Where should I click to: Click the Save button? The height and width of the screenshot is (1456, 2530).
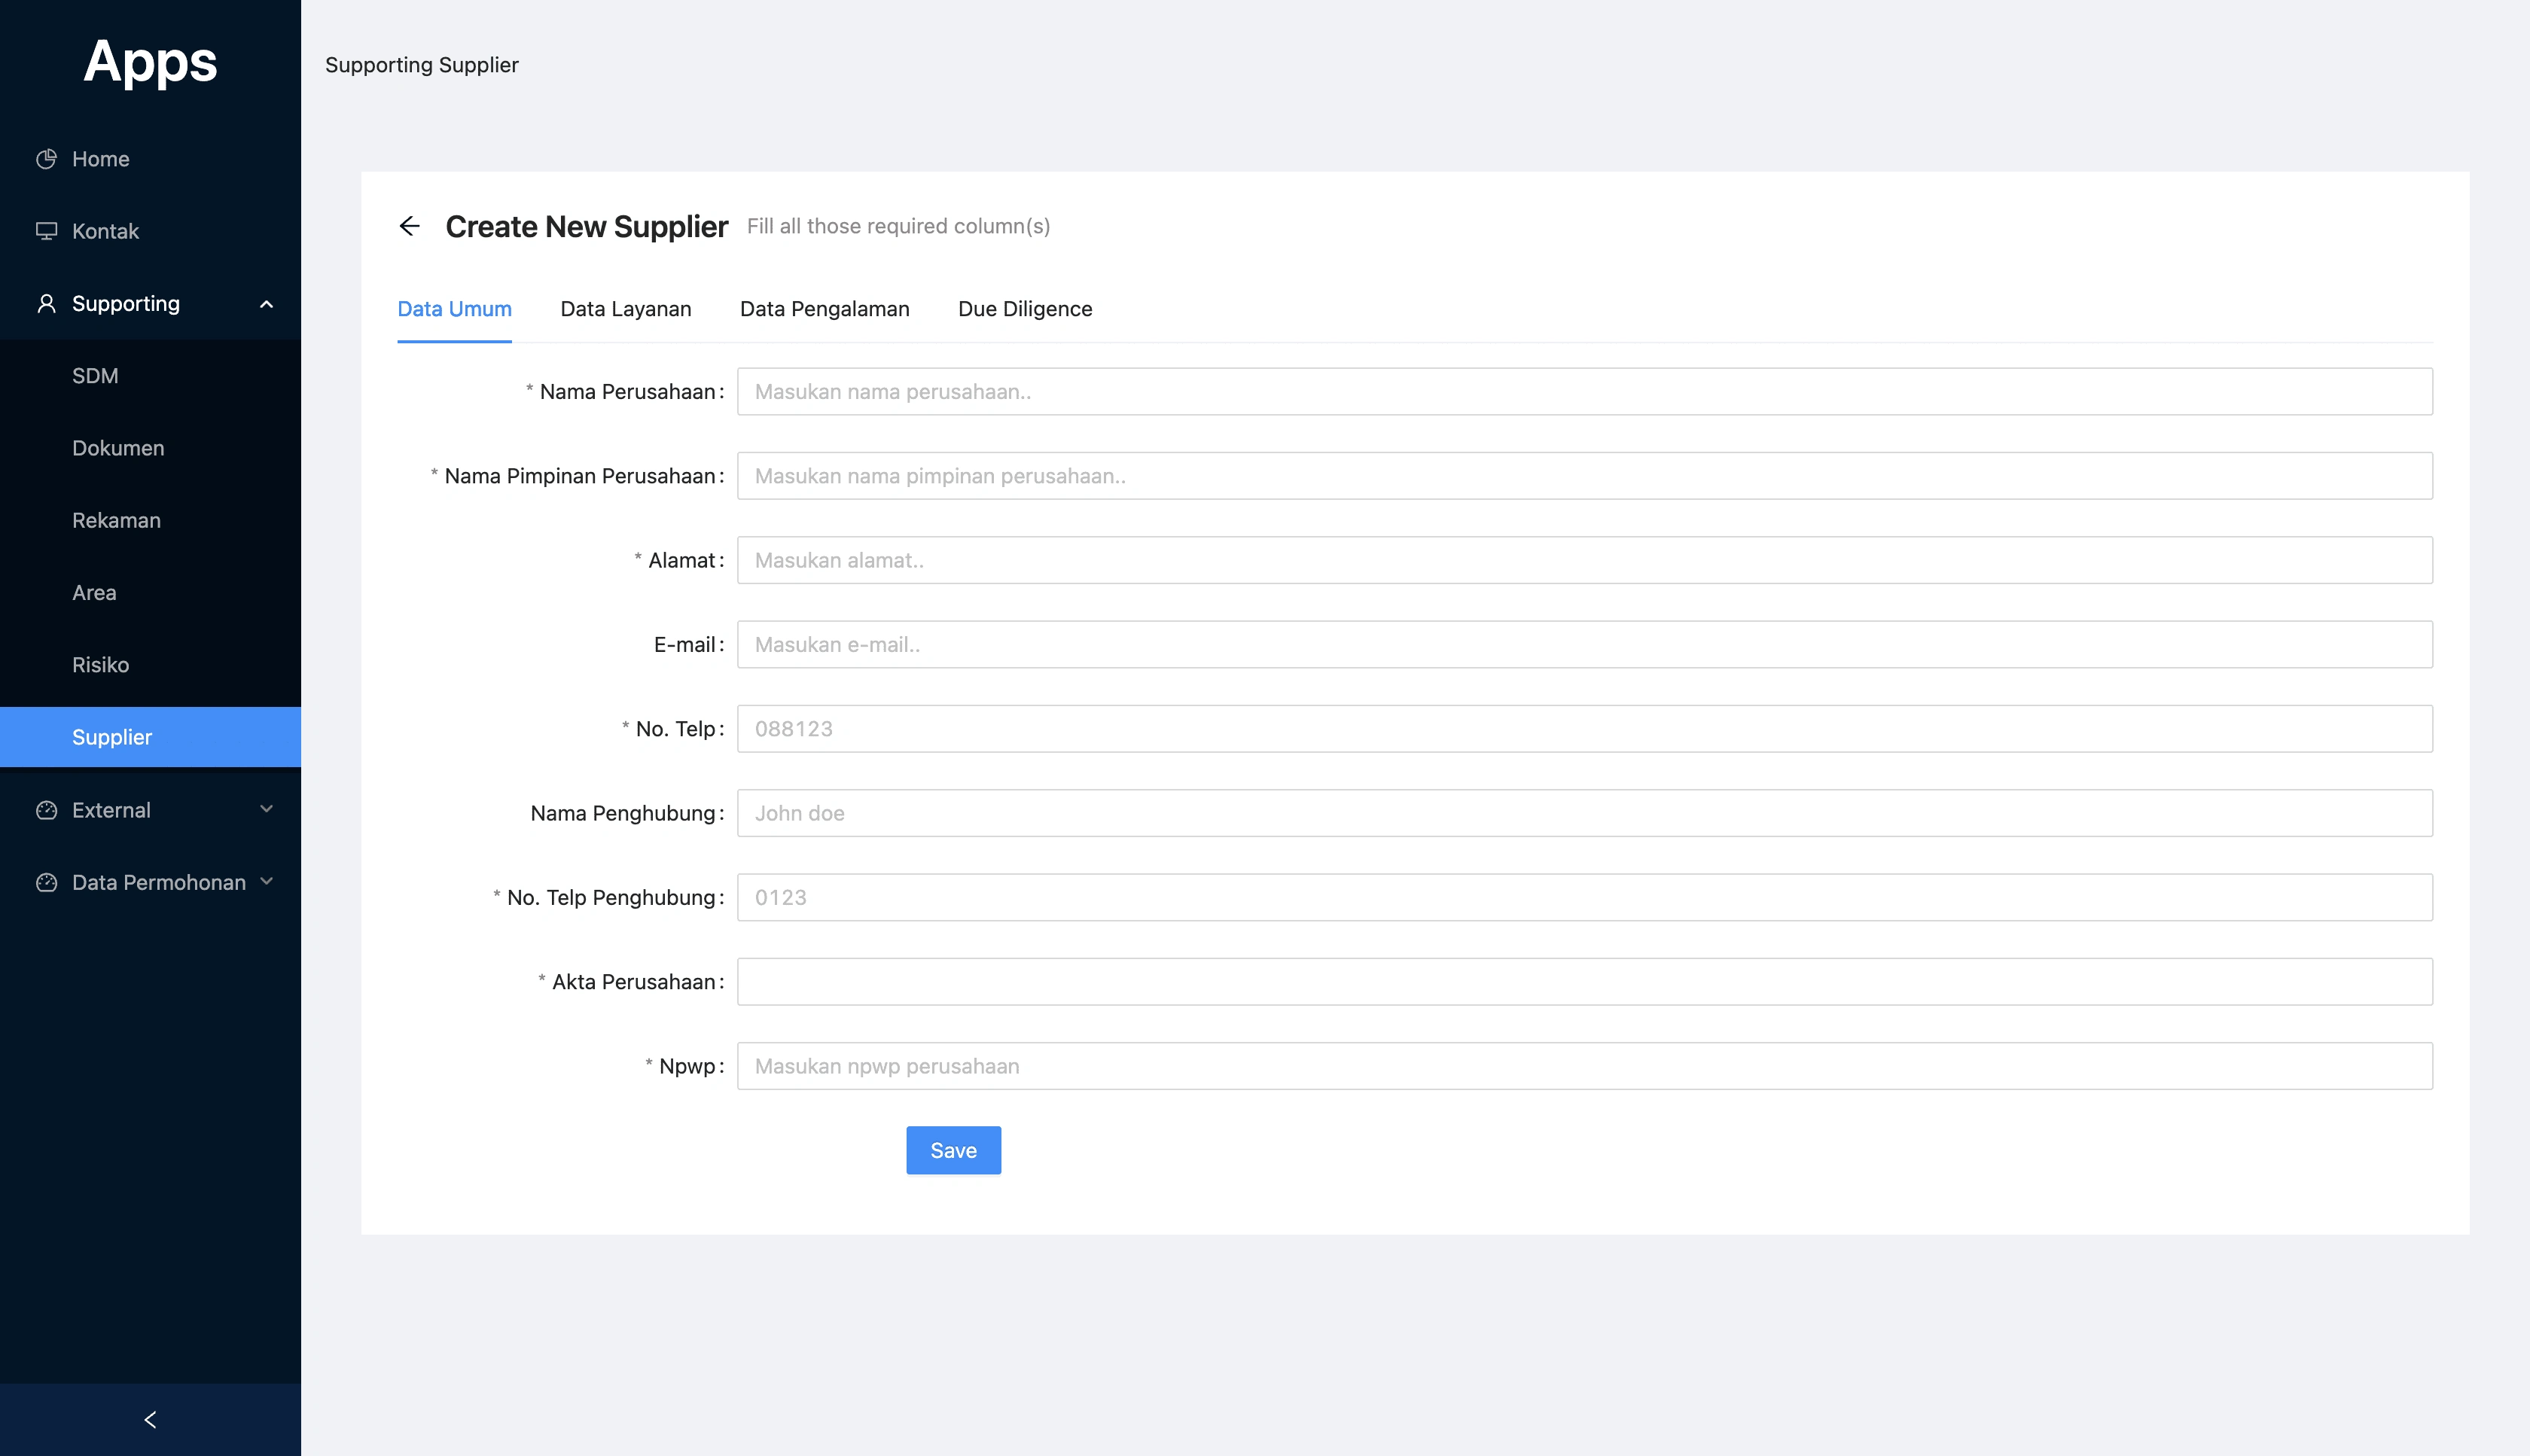952,1150
